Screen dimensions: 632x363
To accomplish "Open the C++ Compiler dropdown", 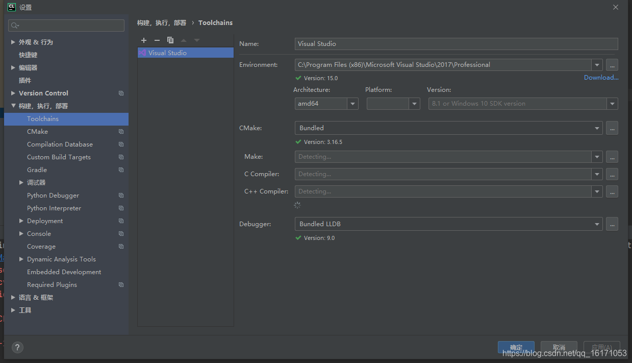I will (x=597, y=191).
